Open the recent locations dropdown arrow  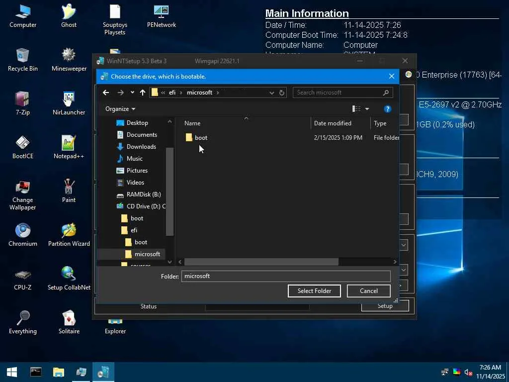click(132, 93)
